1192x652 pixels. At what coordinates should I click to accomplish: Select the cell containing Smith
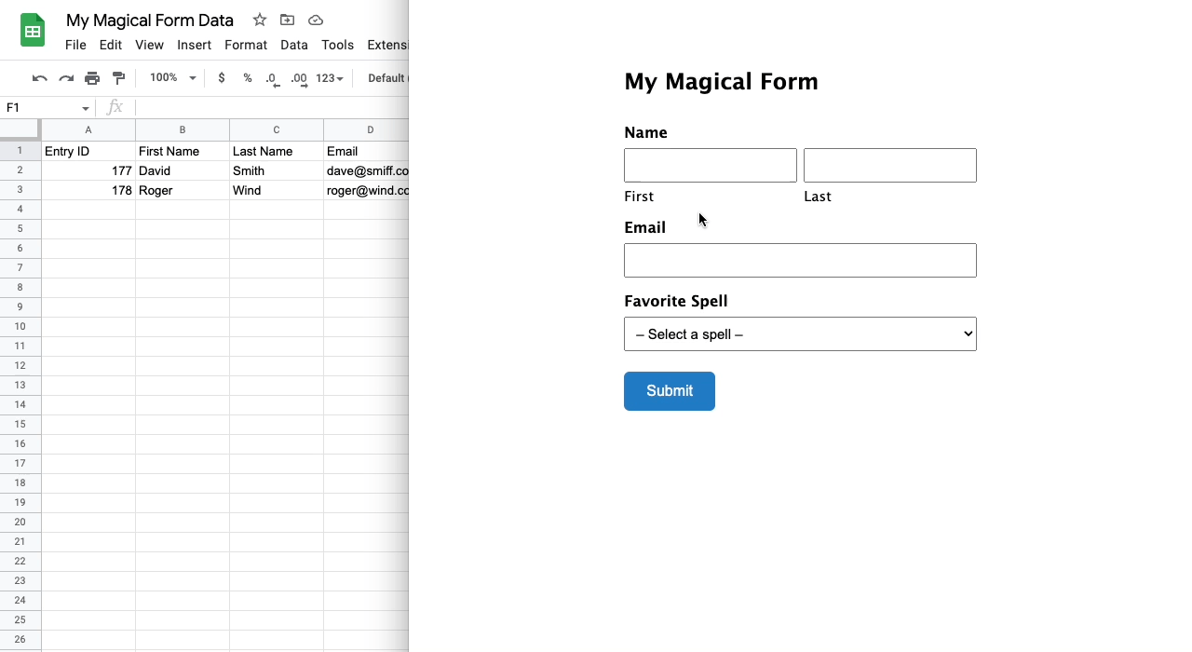click(x=277, y=170)
